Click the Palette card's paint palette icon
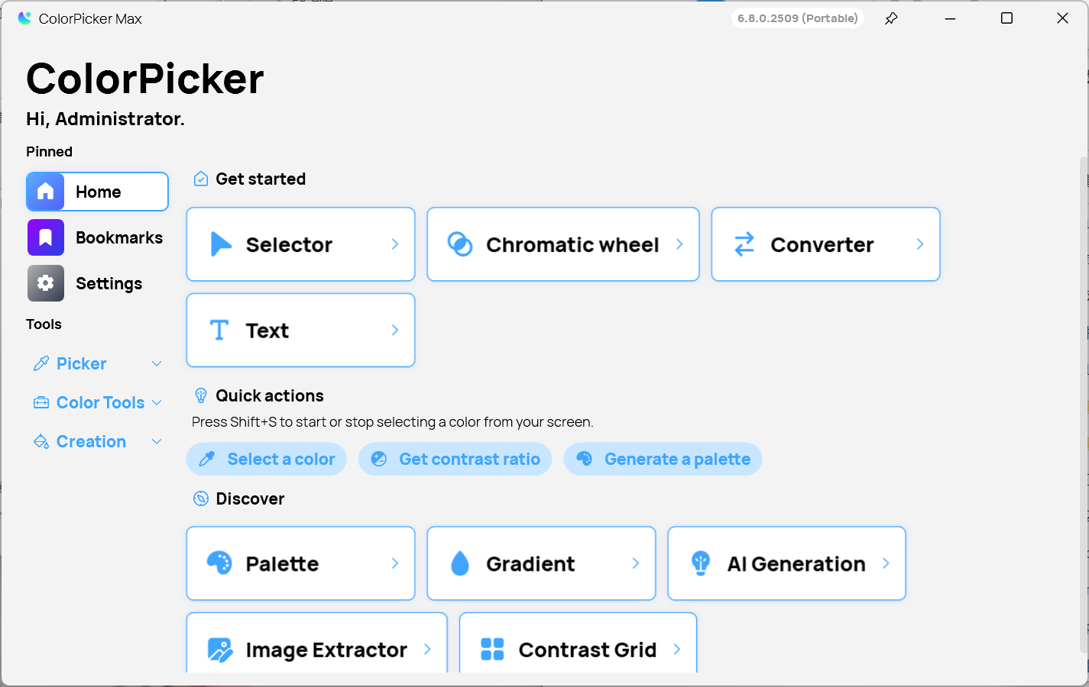 (220, 563)
